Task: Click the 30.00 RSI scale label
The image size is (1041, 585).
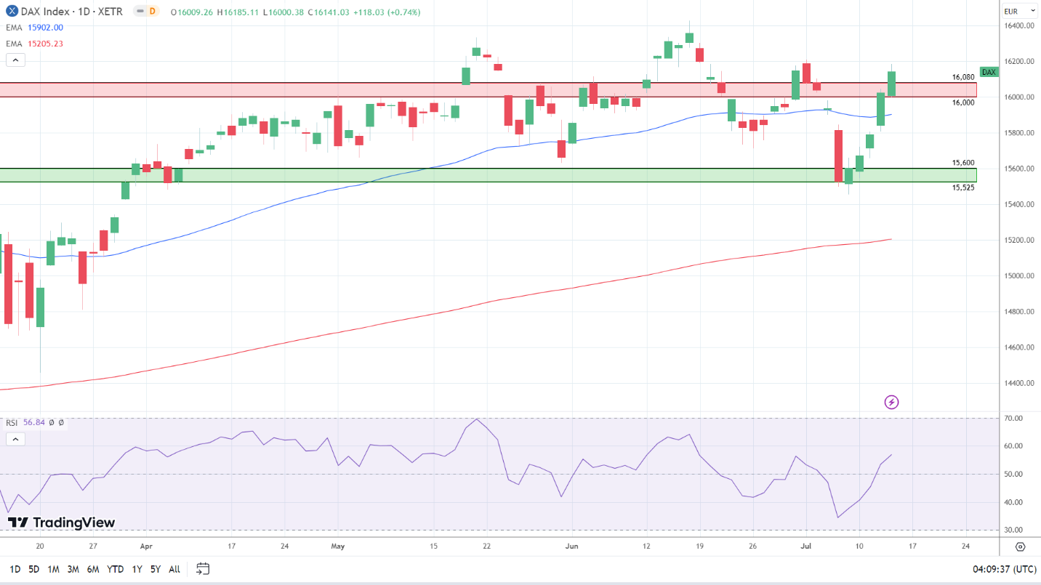Action: (x=1013, y=530)
